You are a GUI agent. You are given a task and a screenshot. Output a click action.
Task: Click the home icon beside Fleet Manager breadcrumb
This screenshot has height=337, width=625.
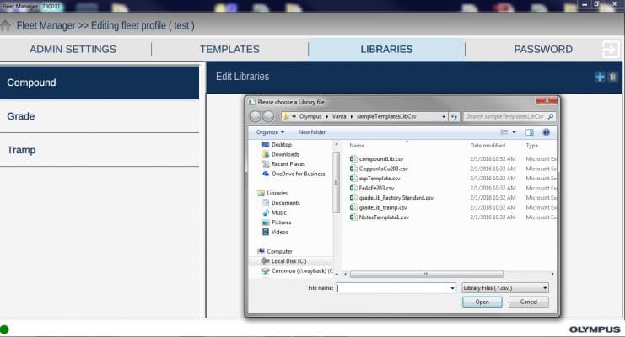click(6, 25)
